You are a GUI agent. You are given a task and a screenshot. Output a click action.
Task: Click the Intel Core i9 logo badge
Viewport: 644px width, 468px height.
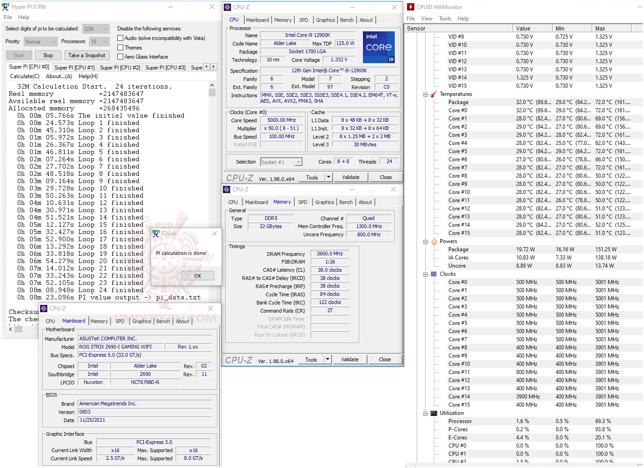click(379, 47)
